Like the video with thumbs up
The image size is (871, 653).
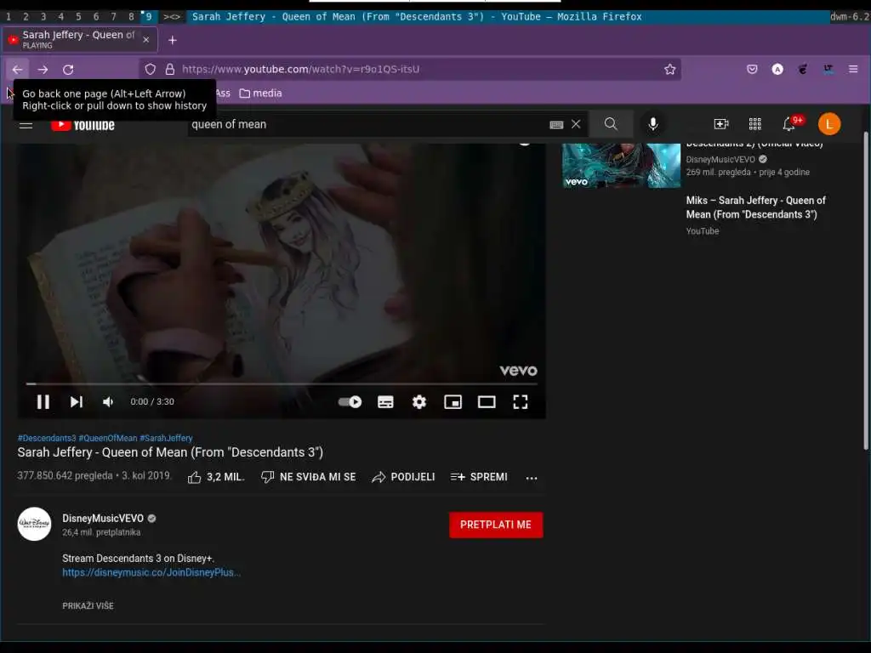pyautogui.click(x=216, y=477)
